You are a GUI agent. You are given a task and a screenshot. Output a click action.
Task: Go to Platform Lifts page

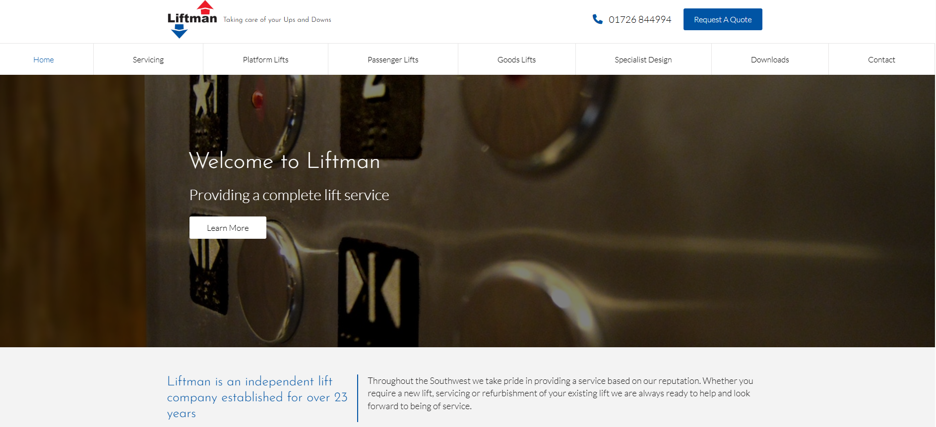[x=265, y=59]
